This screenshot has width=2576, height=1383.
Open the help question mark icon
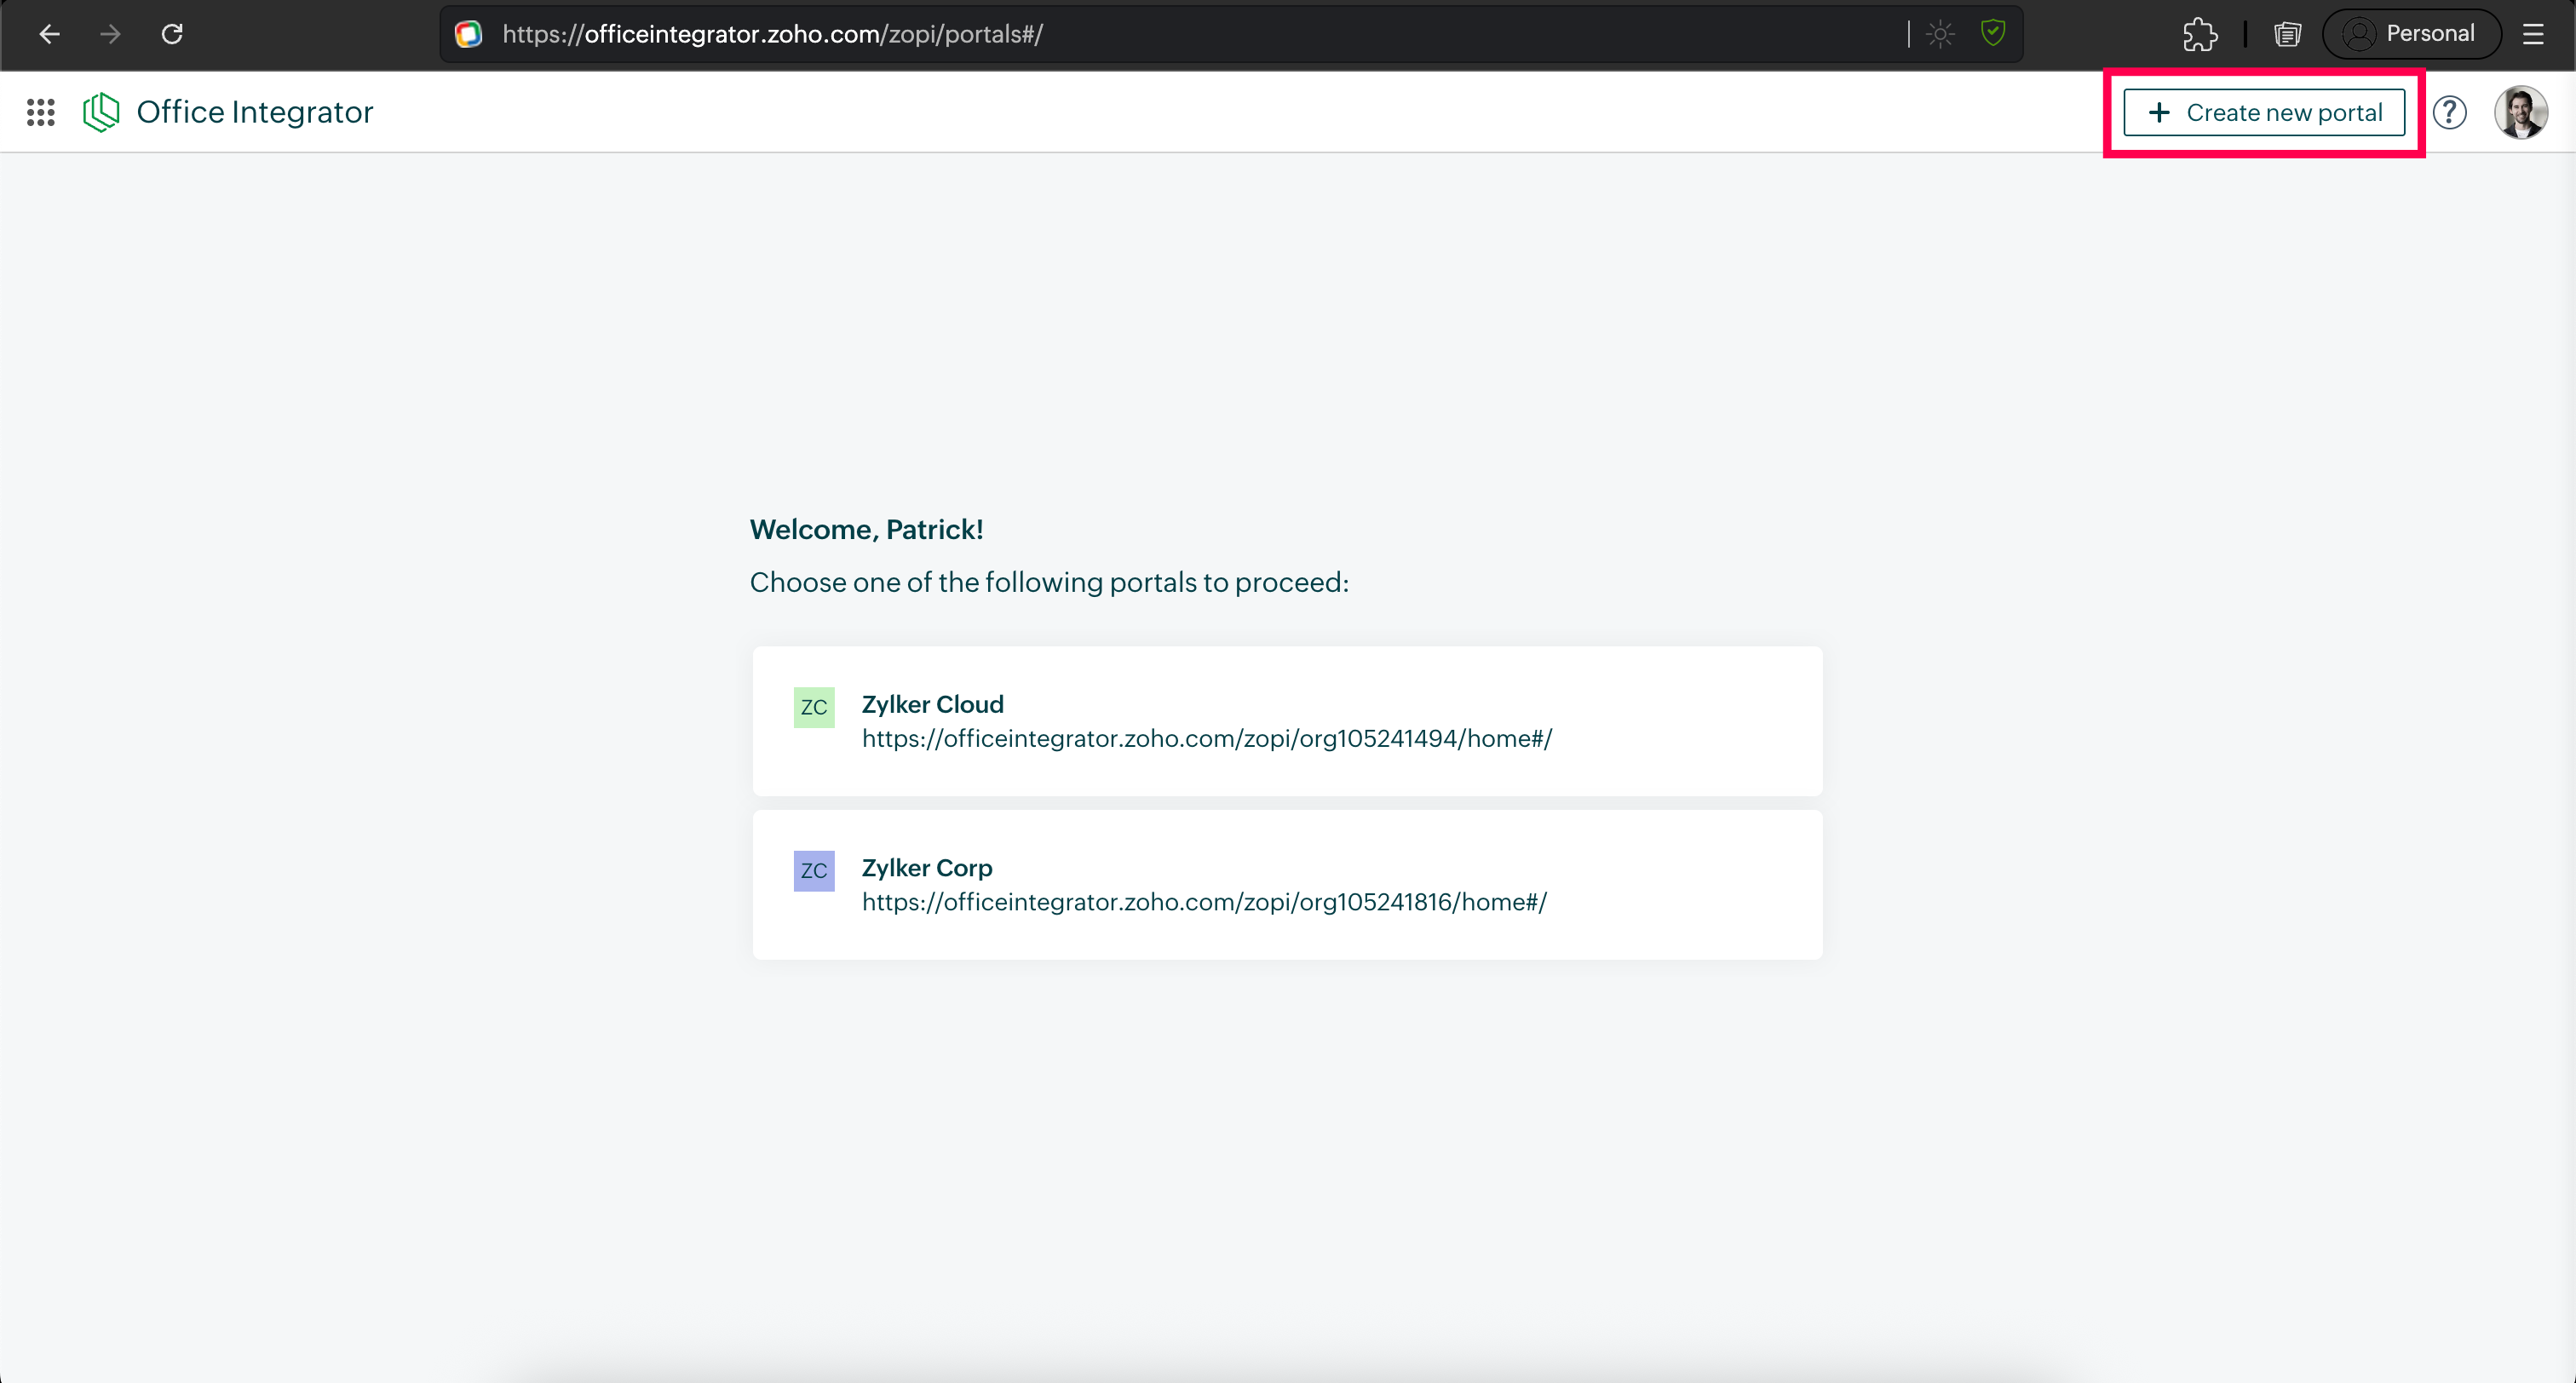pos(2449,112)
